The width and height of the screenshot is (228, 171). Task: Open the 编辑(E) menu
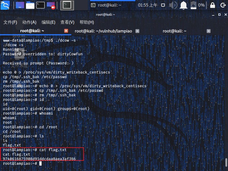pyautogui.click(x=48, y=22)
